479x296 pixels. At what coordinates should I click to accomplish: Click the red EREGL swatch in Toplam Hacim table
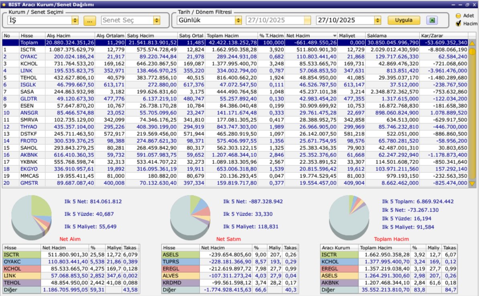click(340, 269)
